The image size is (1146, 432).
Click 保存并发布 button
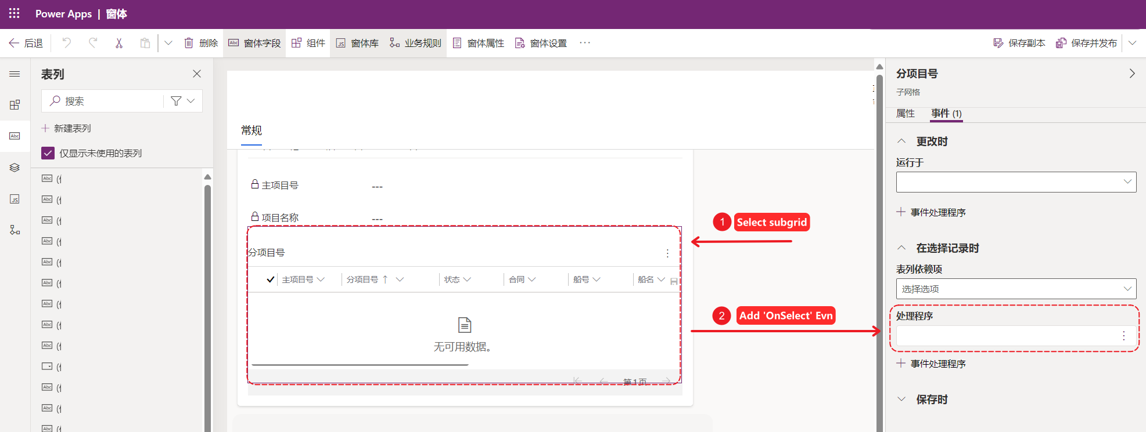[1086, 43]
